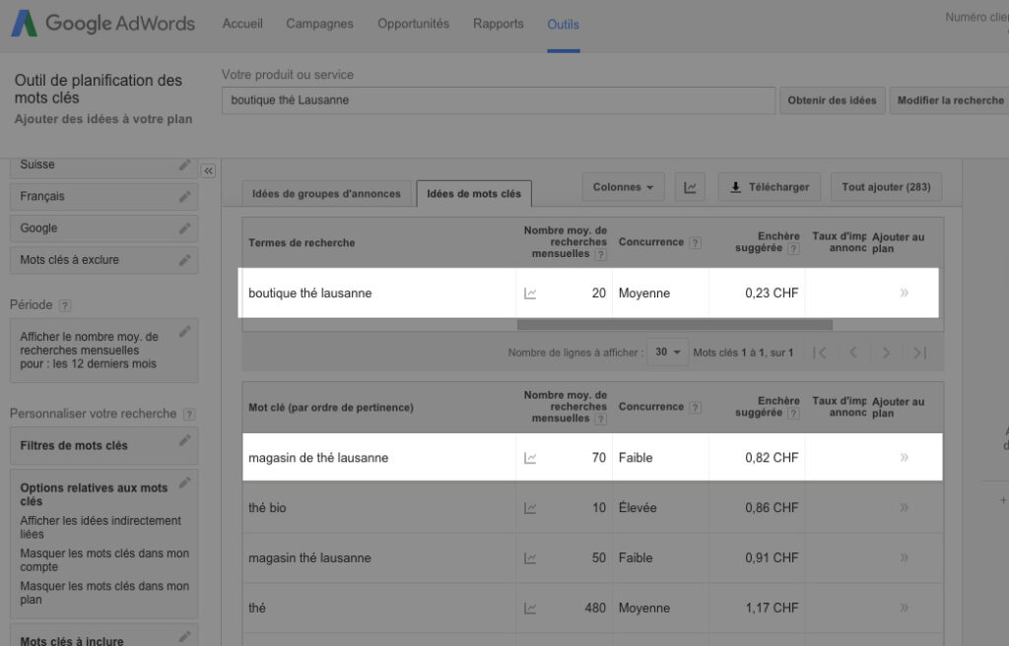
Task: Click the Télécharger button
Action: [x=770, y=187]
